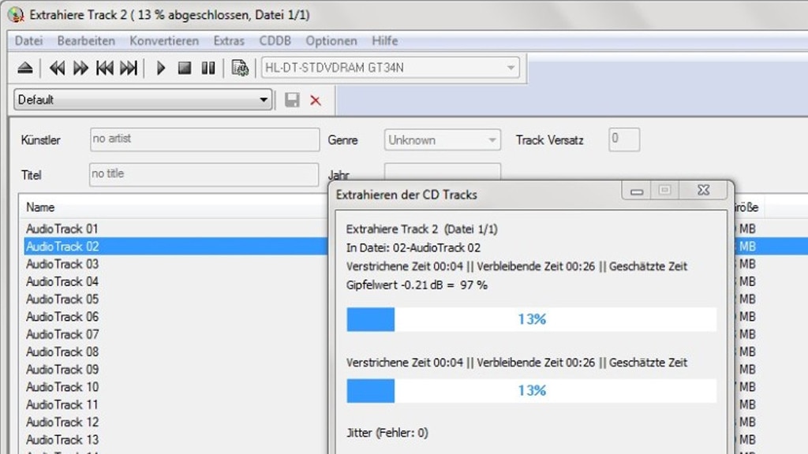Open the CDDB menu
Image resolution: width=808 pixels, height=454 pixels.
[275, 41]
